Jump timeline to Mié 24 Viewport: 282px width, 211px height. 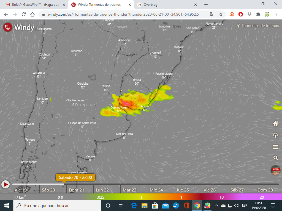coord(156,190)
